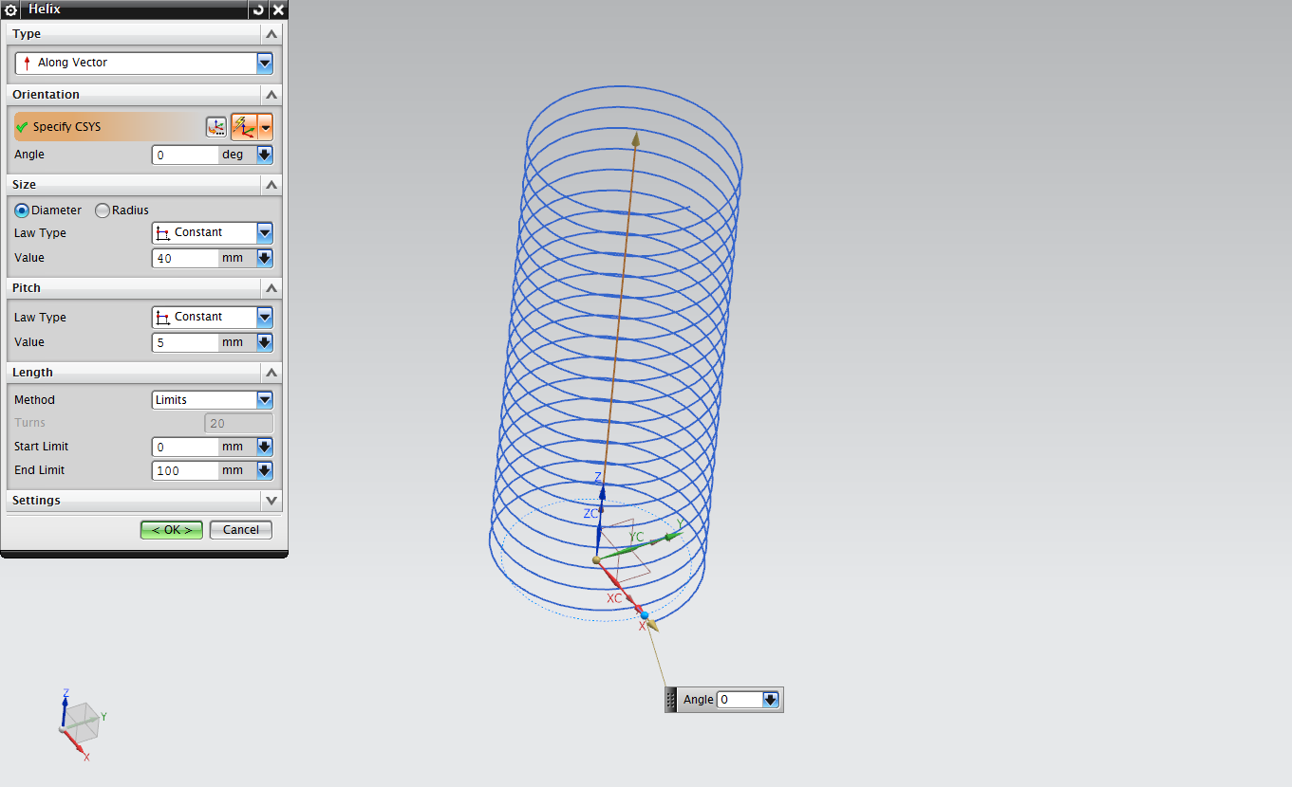The width and height of the screenshot is (1292, 787).
Task: Collapse the Orientation section
Action: (272, 95)
